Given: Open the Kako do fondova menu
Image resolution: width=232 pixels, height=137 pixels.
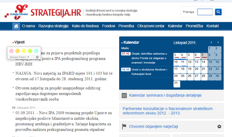Looking at the screenshot, I should (x=85, y=26).
